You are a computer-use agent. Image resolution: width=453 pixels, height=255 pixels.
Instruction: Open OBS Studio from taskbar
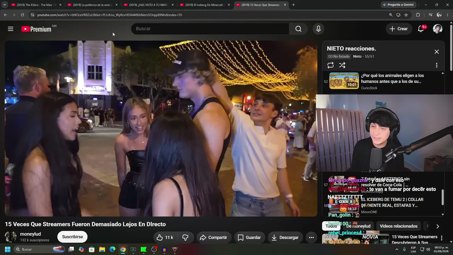[154, 249]
